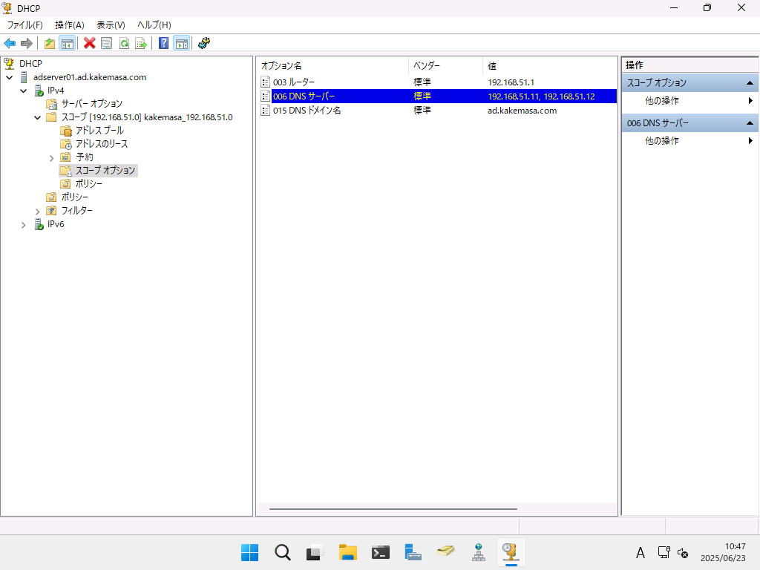Select the 006 DNS サーバー option row

[438, 96]
